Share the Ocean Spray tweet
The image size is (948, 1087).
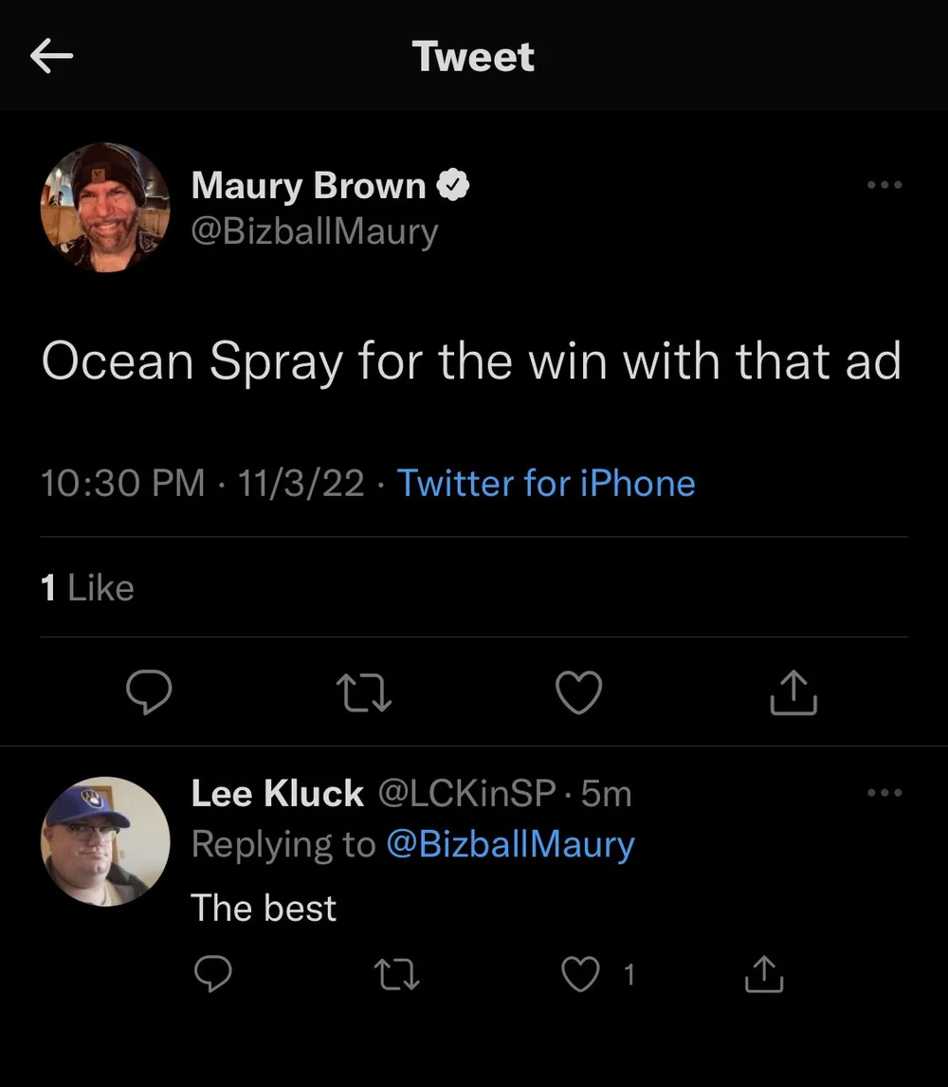(x=793, y=692)
